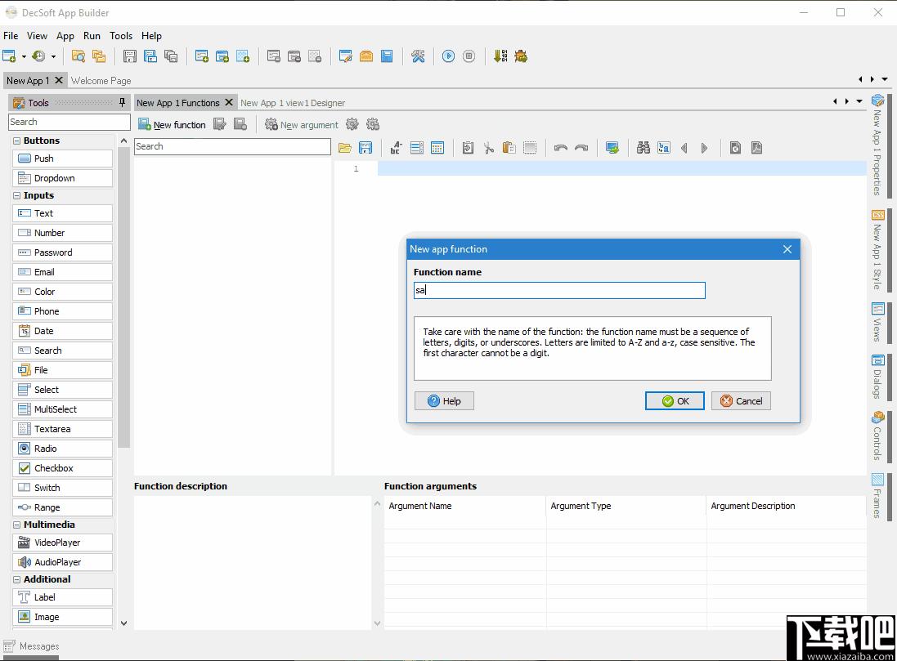Select the Switch control in Tools
This screenshot has width=897, height=661.
[62, 488]
